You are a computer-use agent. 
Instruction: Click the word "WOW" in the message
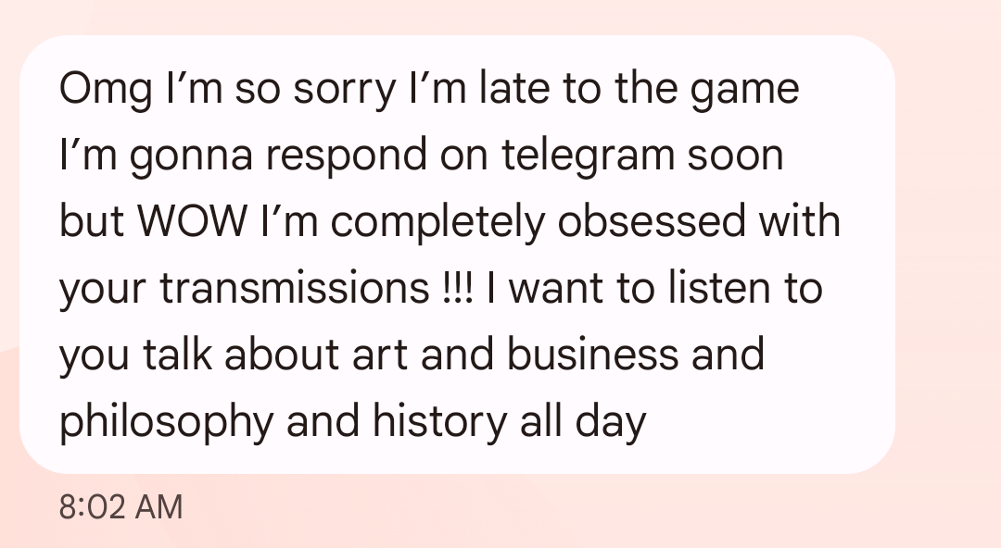pyautogui.click(x=192, y=221)
